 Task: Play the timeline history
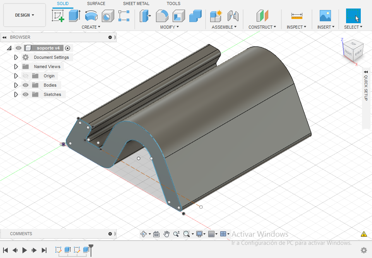[24, 250]
